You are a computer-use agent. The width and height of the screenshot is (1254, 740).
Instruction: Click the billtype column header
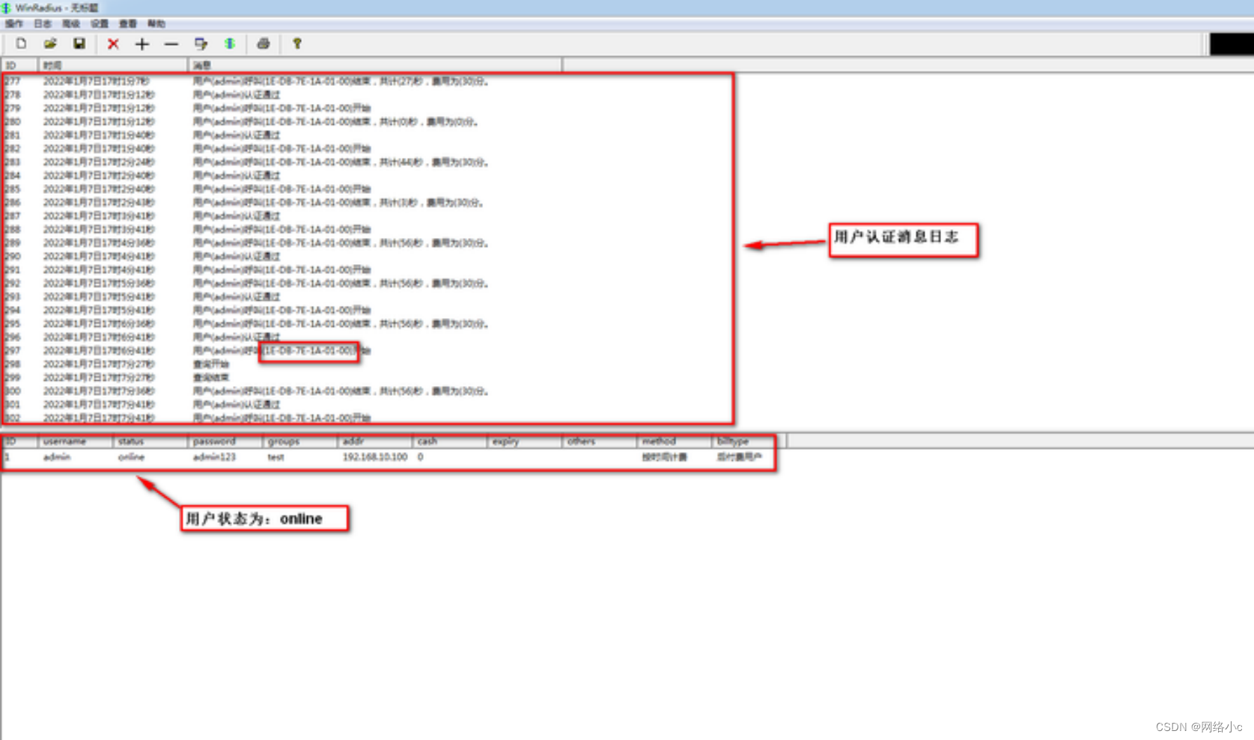pos(749,441)
